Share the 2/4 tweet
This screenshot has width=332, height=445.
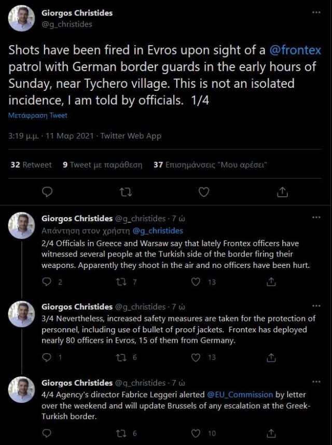pos(271,282)
